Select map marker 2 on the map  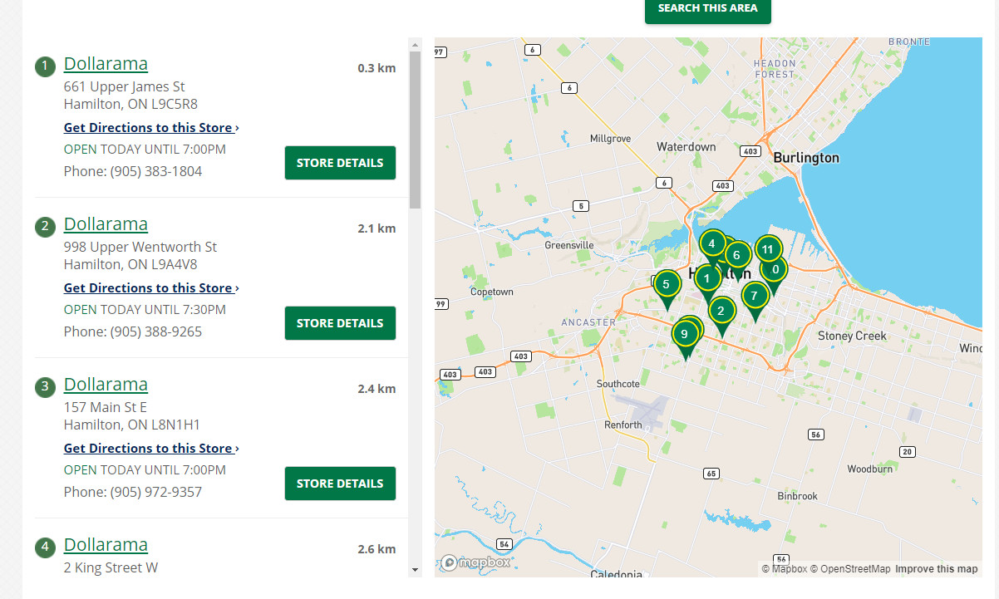pyautogui.click(x=720, y=311)
